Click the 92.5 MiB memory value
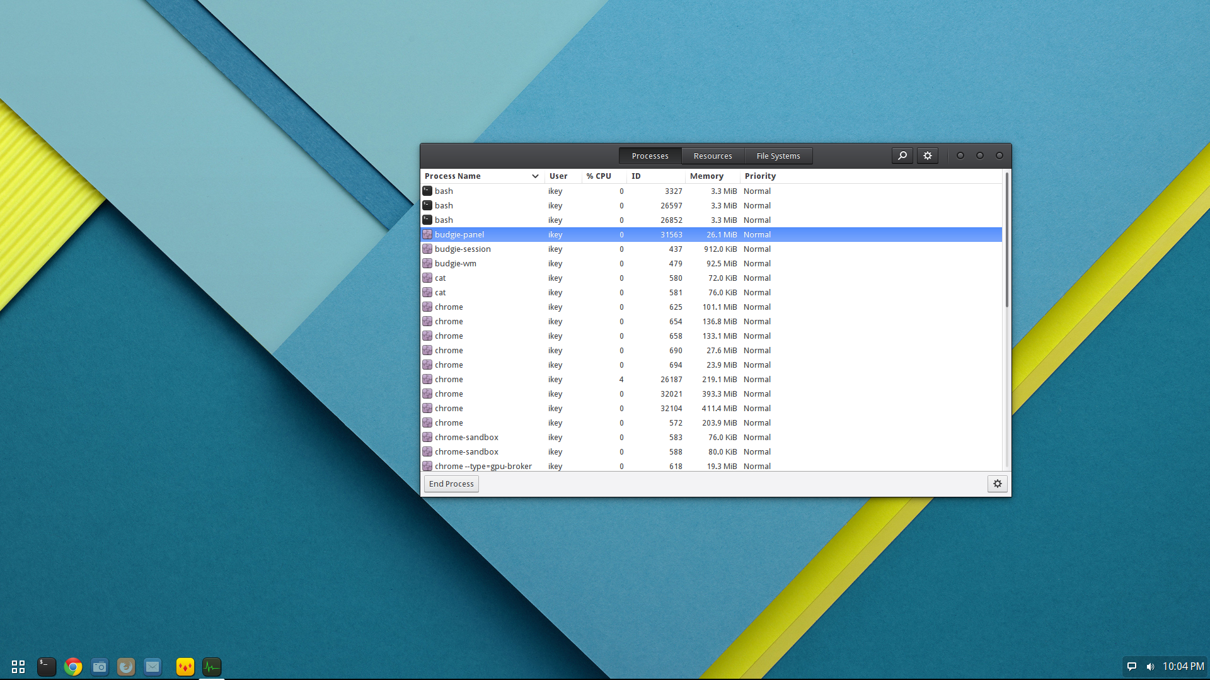1210x680 pixels. [722, 263]
